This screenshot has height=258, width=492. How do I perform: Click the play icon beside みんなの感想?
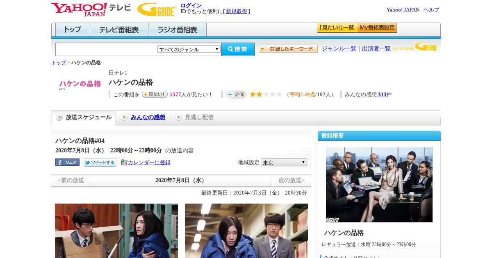click(x=124, y=118)
